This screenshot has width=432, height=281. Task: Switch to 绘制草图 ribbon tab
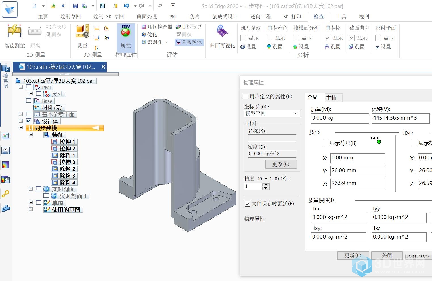click(71, 17)
